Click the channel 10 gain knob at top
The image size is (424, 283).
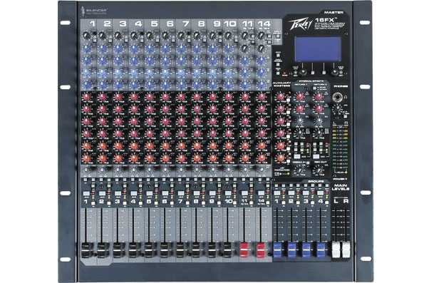point(229,35)
